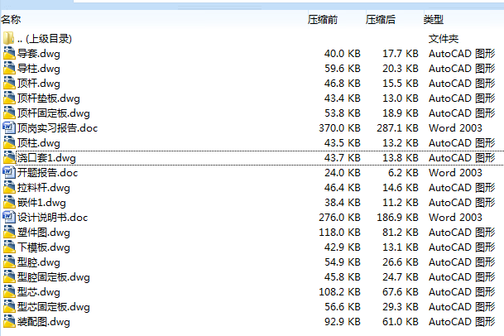Click the 276.0 KB uncompressed size value
Screen dimensions: 504x336
coord(339,218)
